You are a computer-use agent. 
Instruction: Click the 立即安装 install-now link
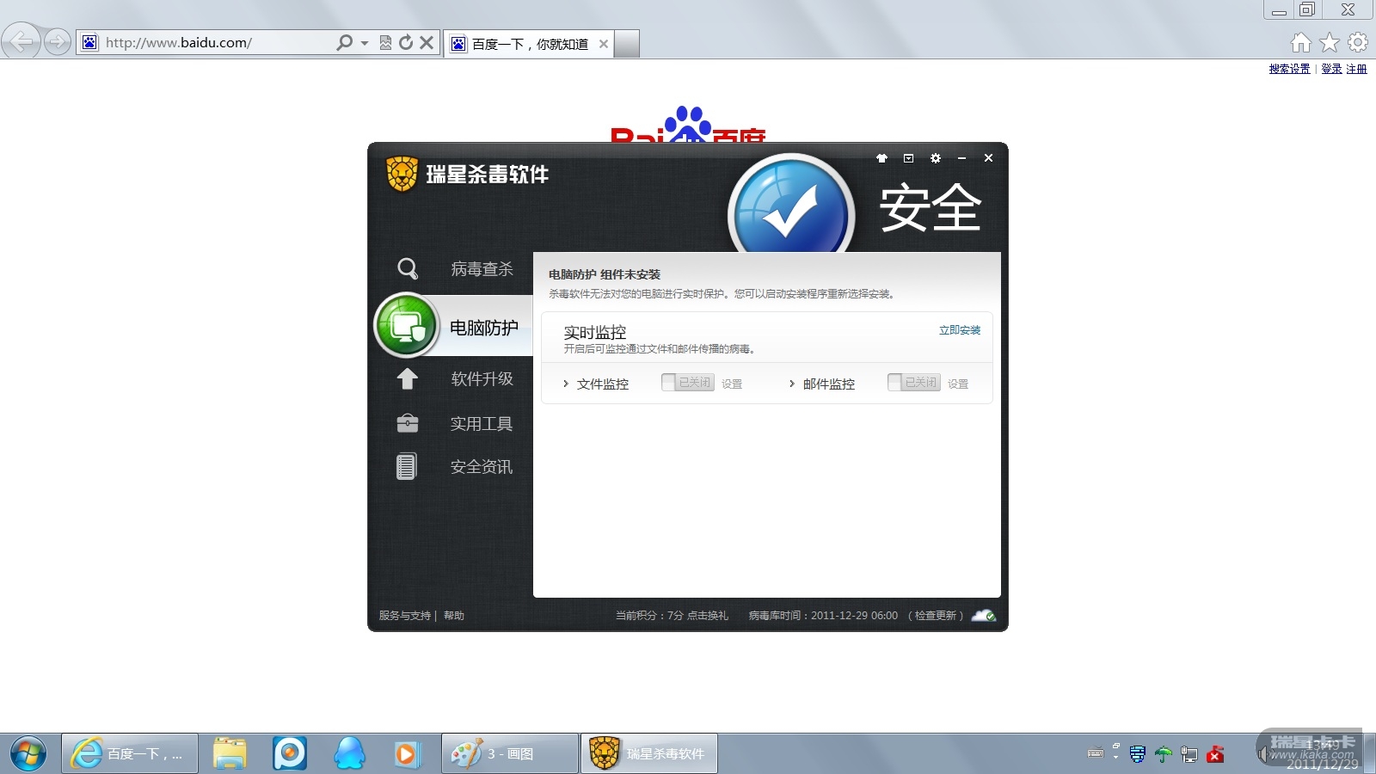tap(960, 330)
